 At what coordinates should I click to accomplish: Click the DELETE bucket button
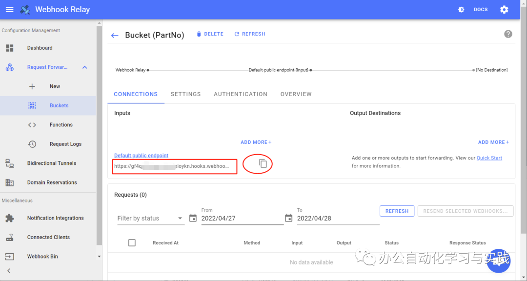pyautogui.click(x=210, y=34)
